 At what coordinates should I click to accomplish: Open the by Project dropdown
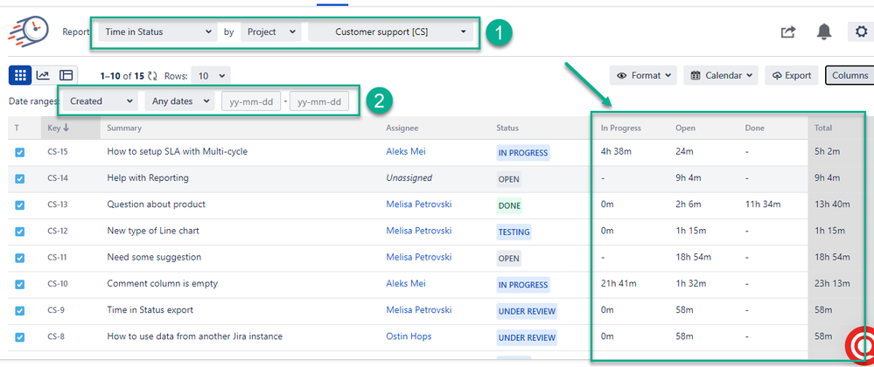click(271, 31)
